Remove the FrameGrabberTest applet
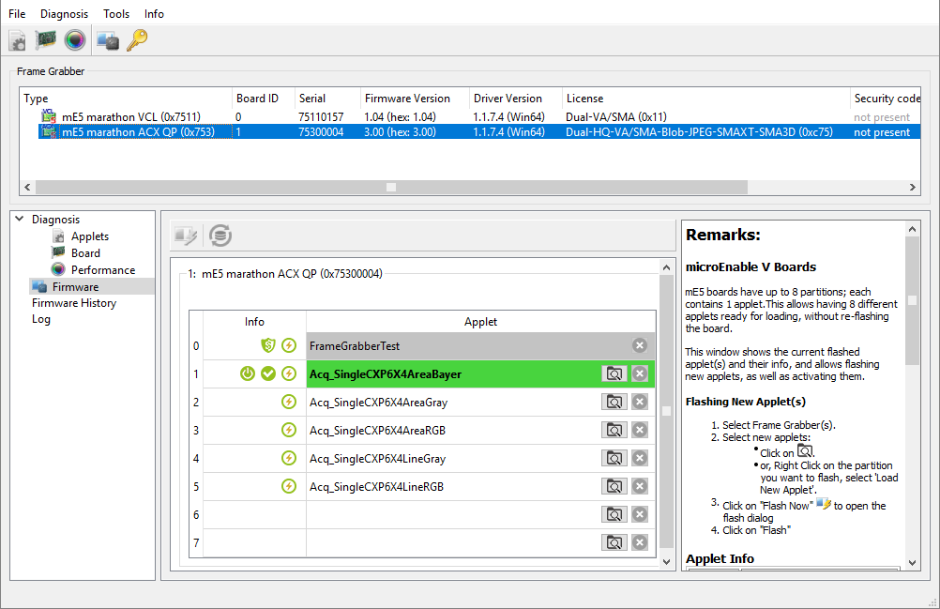This screenshot has height=609, width=940. pos(640,346)
